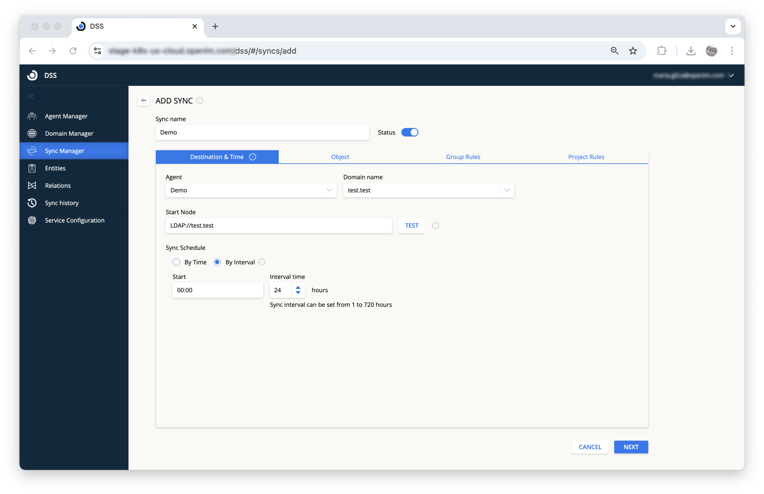Open Relations using its sidebar icon
The width and height of the screenshot is (764, 494).
point(32,186)
